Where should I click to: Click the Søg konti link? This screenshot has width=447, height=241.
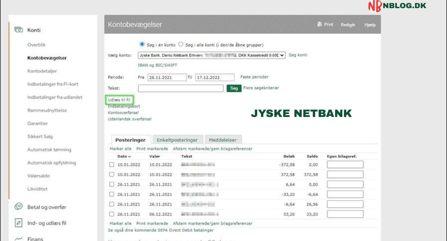coord(298,55)
